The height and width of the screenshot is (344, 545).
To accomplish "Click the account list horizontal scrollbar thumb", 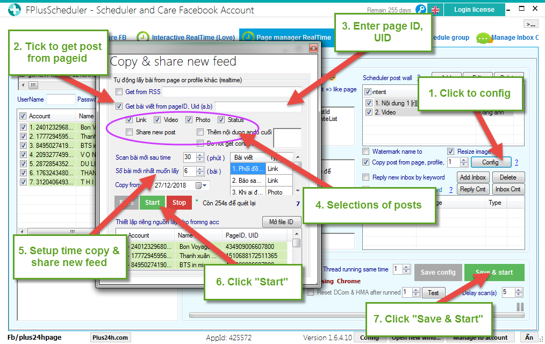I will point(72,232).
